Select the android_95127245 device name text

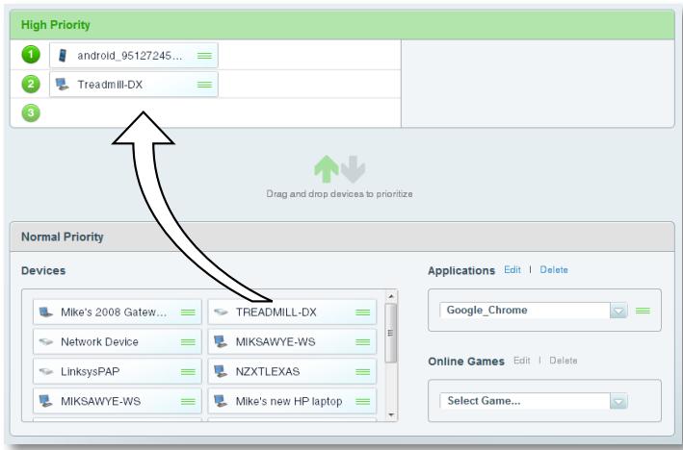click(130, 56)
